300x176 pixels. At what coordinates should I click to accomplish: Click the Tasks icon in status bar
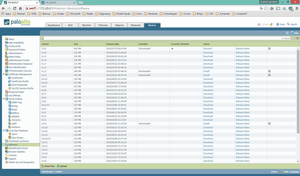pos(281,171)
